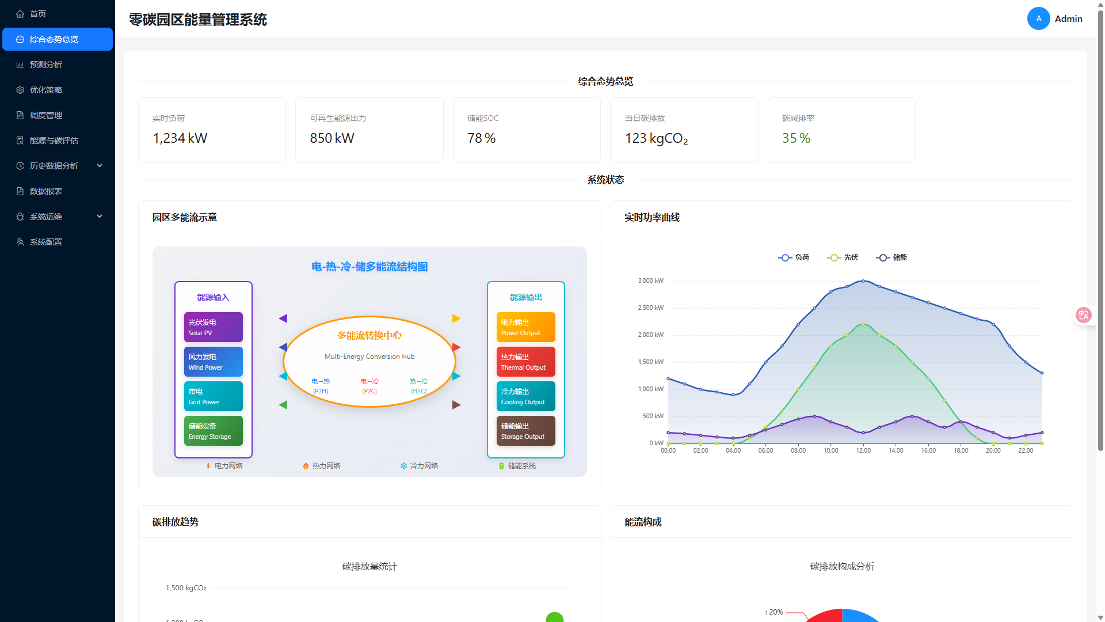
Task: Click the floating translation widget on right edge
Action: point(1084,315)
